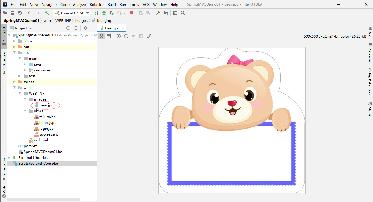Zoom in on the bear image
The height and width of the screenshot is (202, 373).
[x=119, y=36]
